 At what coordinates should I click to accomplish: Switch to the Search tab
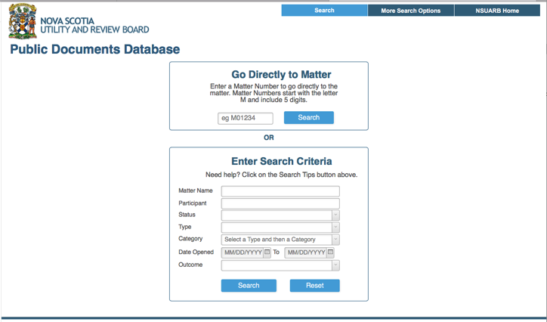(x=324, y=11)
